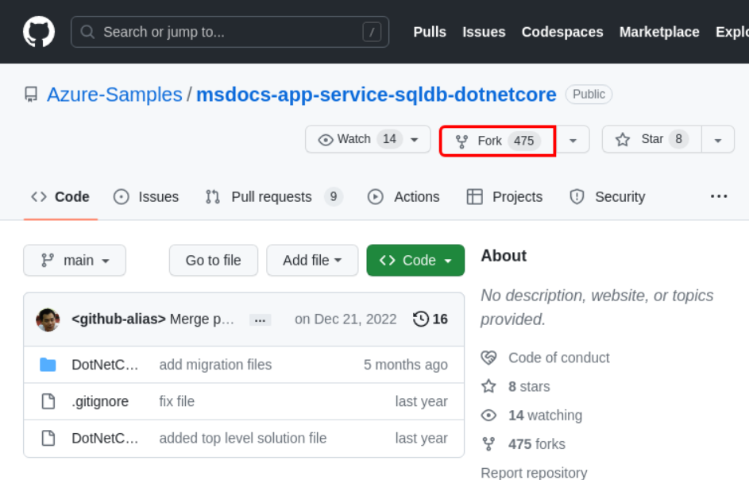Click the Issues tab circle icon
Image resolution: width=749 pixels, height=480 pixels.
122,196
